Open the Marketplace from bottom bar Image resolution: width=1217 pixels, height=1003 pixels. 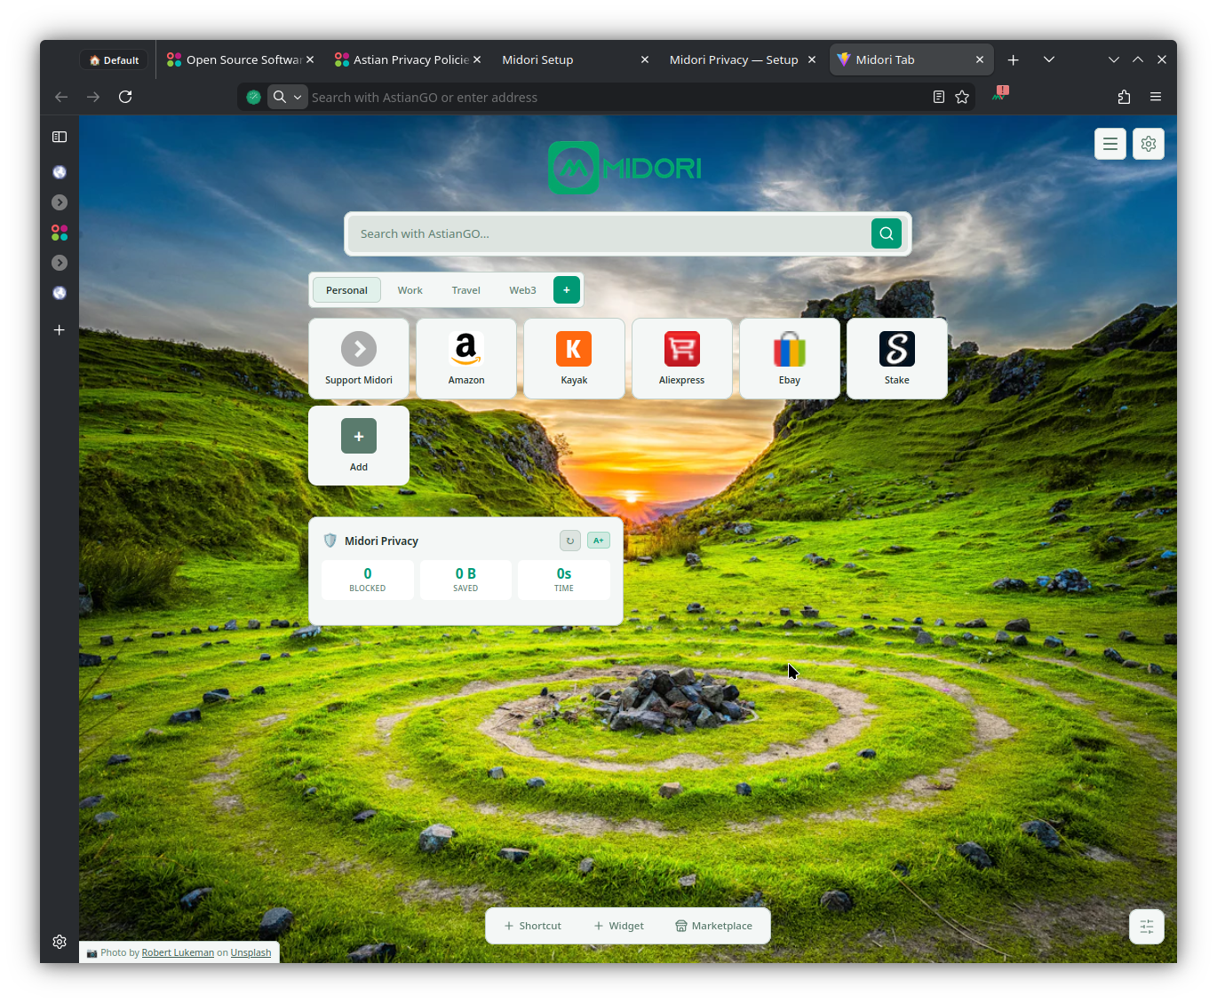tap(714, 926)
